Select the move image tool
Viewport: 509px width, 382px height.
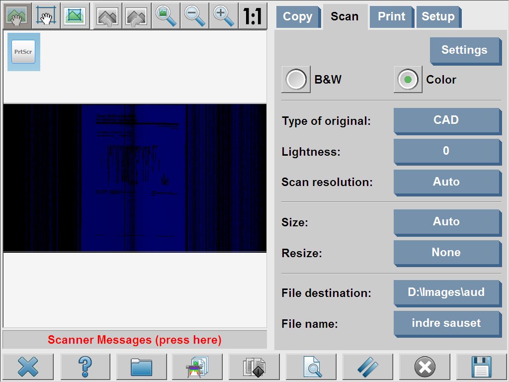click(x=17, y=16)
